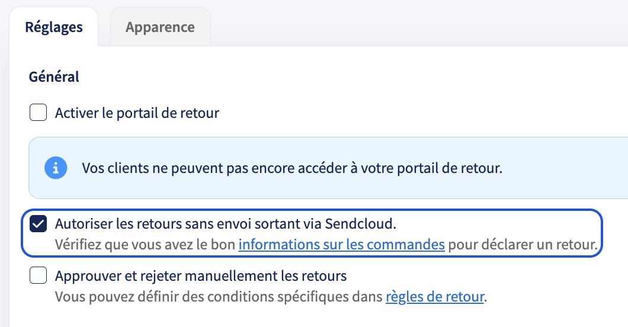The image size is (628, 327).
Task: Uncheck the Autoriser les retours sans envoi checkbox
Action: [x=38, y=224]
